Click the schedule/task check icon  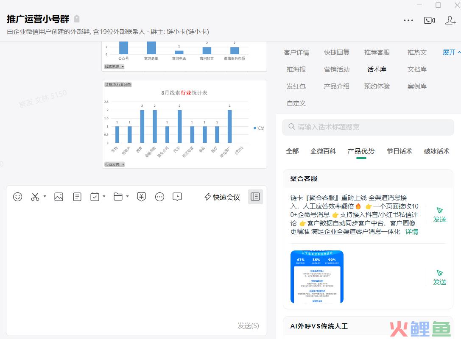point(95,197)
